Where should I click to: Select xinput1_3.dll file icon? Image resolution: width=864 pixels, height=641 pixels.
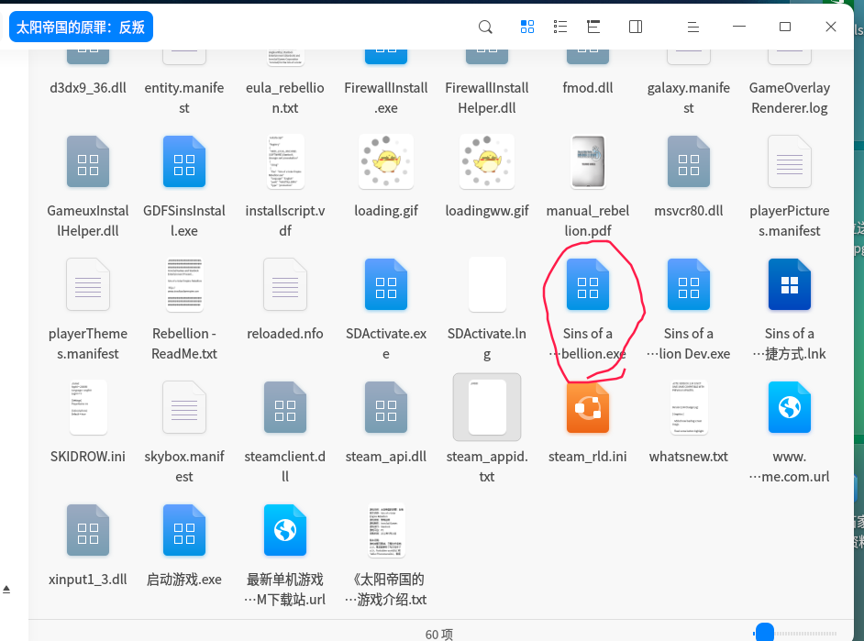coord(88,530)
